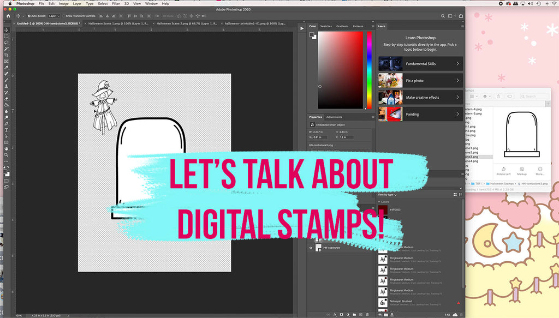Open the Fix a photo tutorial
Image resolution: width=559 pixels, height=318 pixels.
point(420,81)
